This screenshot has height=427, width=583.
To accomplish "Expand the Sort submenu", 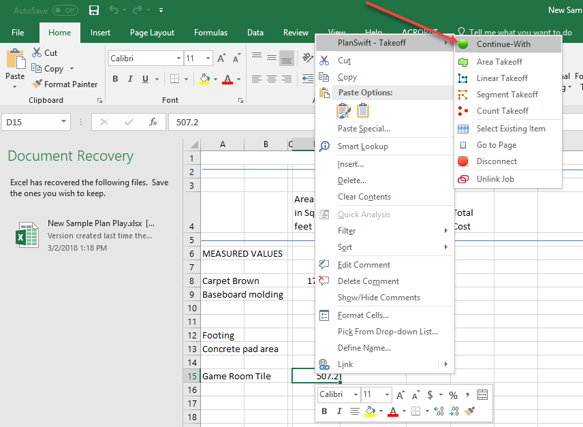I will 384,247.
